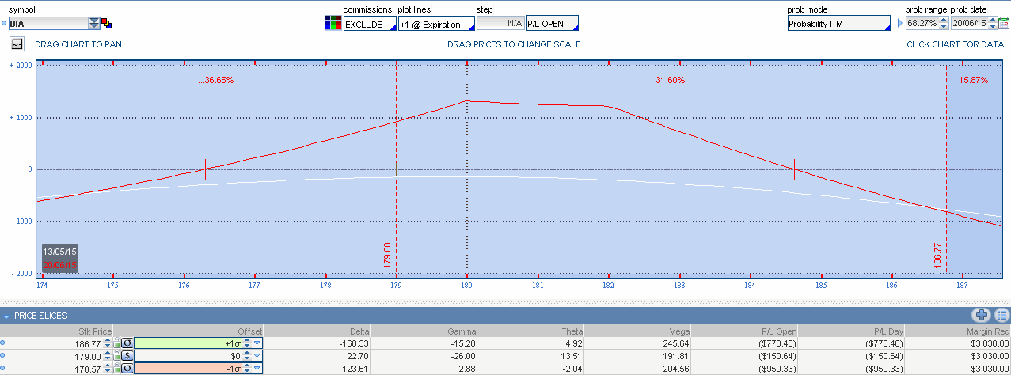Click the 31.60% probability label on chart
1011x375 pixels.
pyautogui.click(x=670, y=81)
